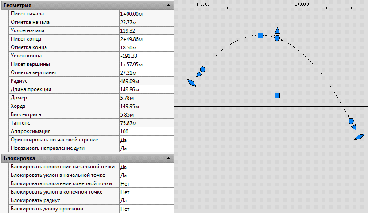This screenshot has width=368, height=213.
Task: Select the circular grip at the curve crest
Action: pyautogui.click(x=277, y=38)
